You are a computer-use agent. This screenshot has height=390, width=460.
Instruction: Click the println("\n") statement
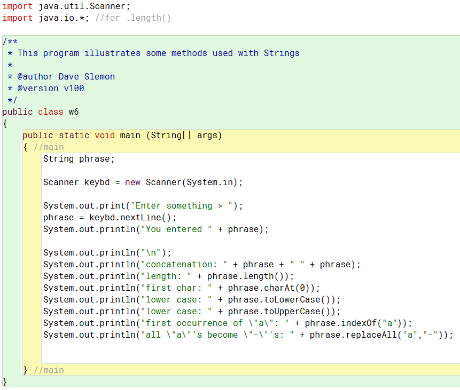[x=107, y=252]
